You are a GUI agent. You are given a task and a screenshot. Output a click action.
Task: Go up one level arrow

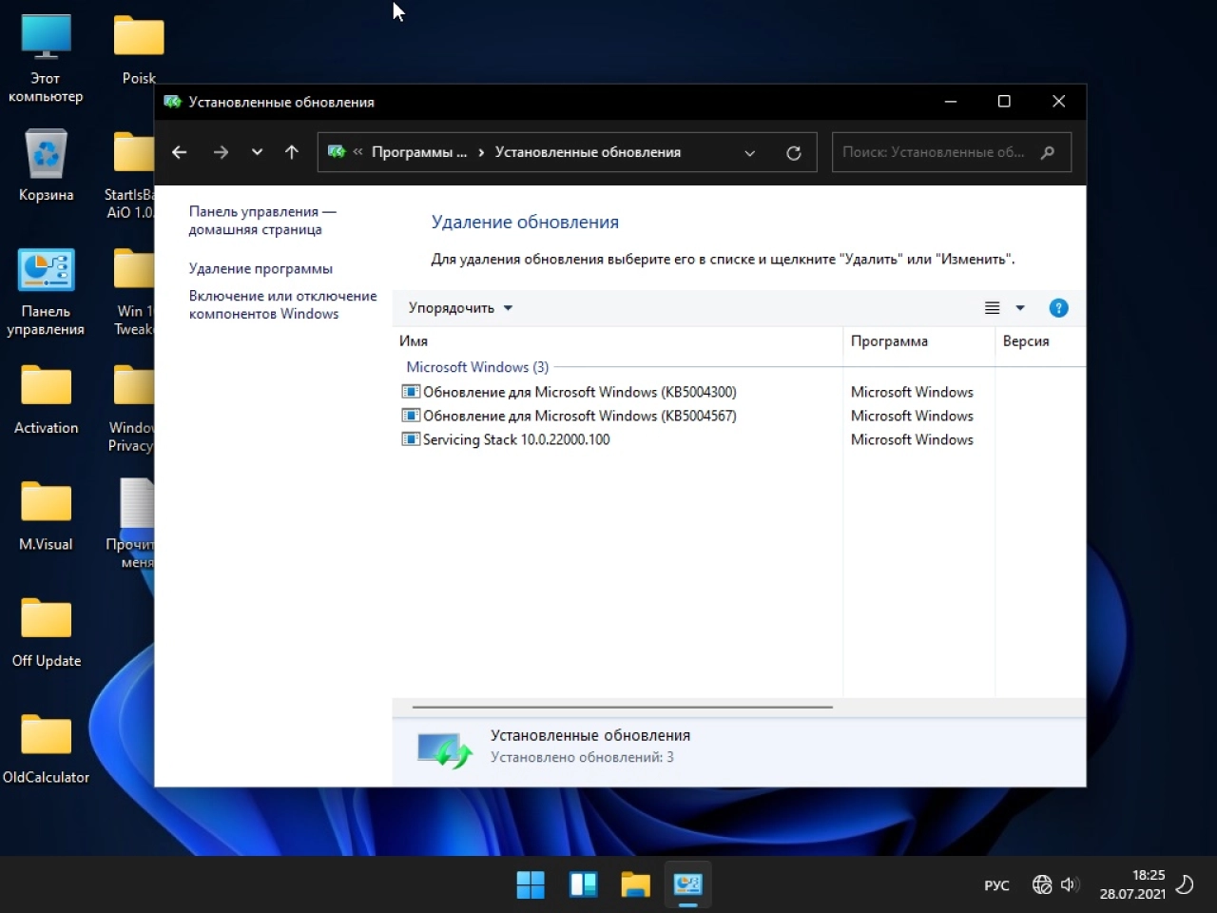pos(292,152)
